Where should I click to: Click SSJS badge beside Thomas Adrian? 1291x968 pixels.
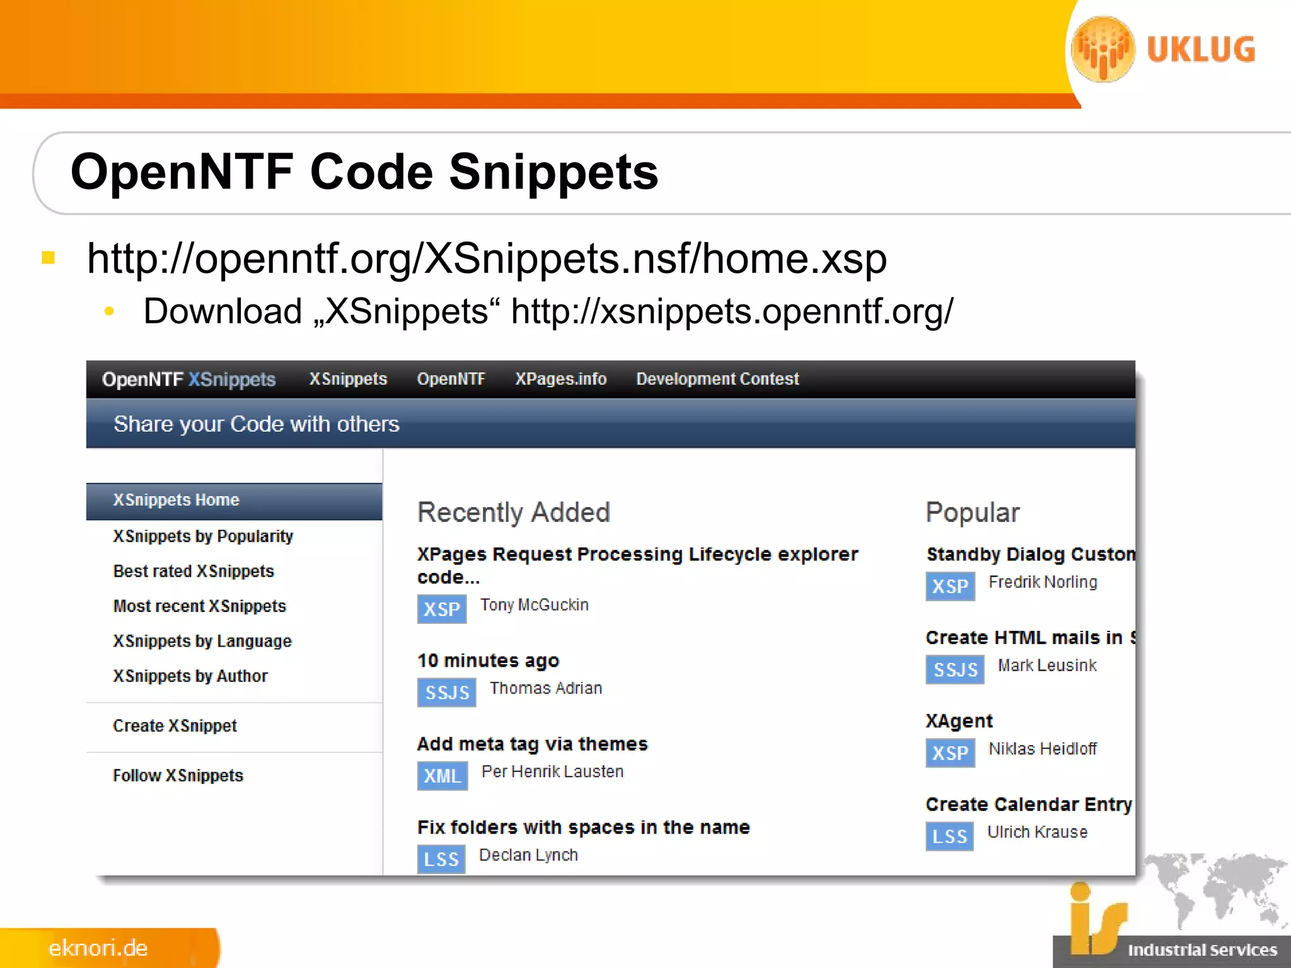pyautogui.click(x=447, y=693)
